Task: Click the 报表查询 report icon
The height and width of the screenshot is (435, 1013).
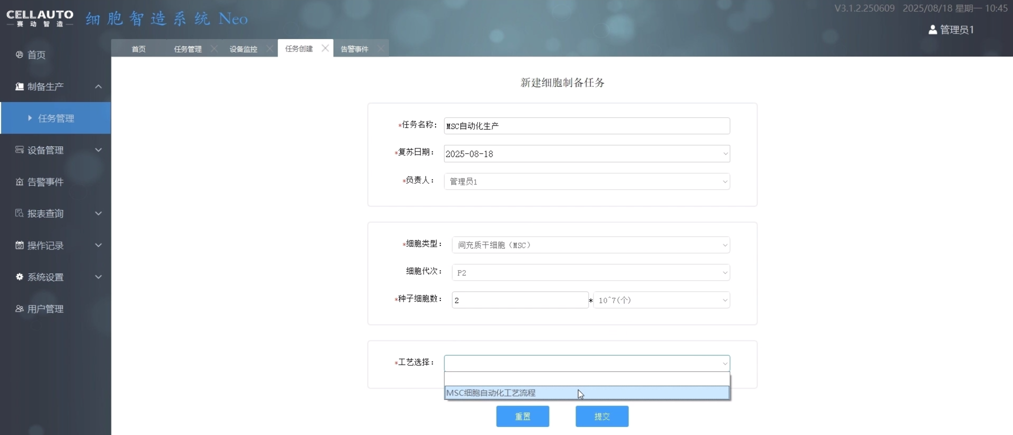Action: pyautogui.click(x=19, y=213)
